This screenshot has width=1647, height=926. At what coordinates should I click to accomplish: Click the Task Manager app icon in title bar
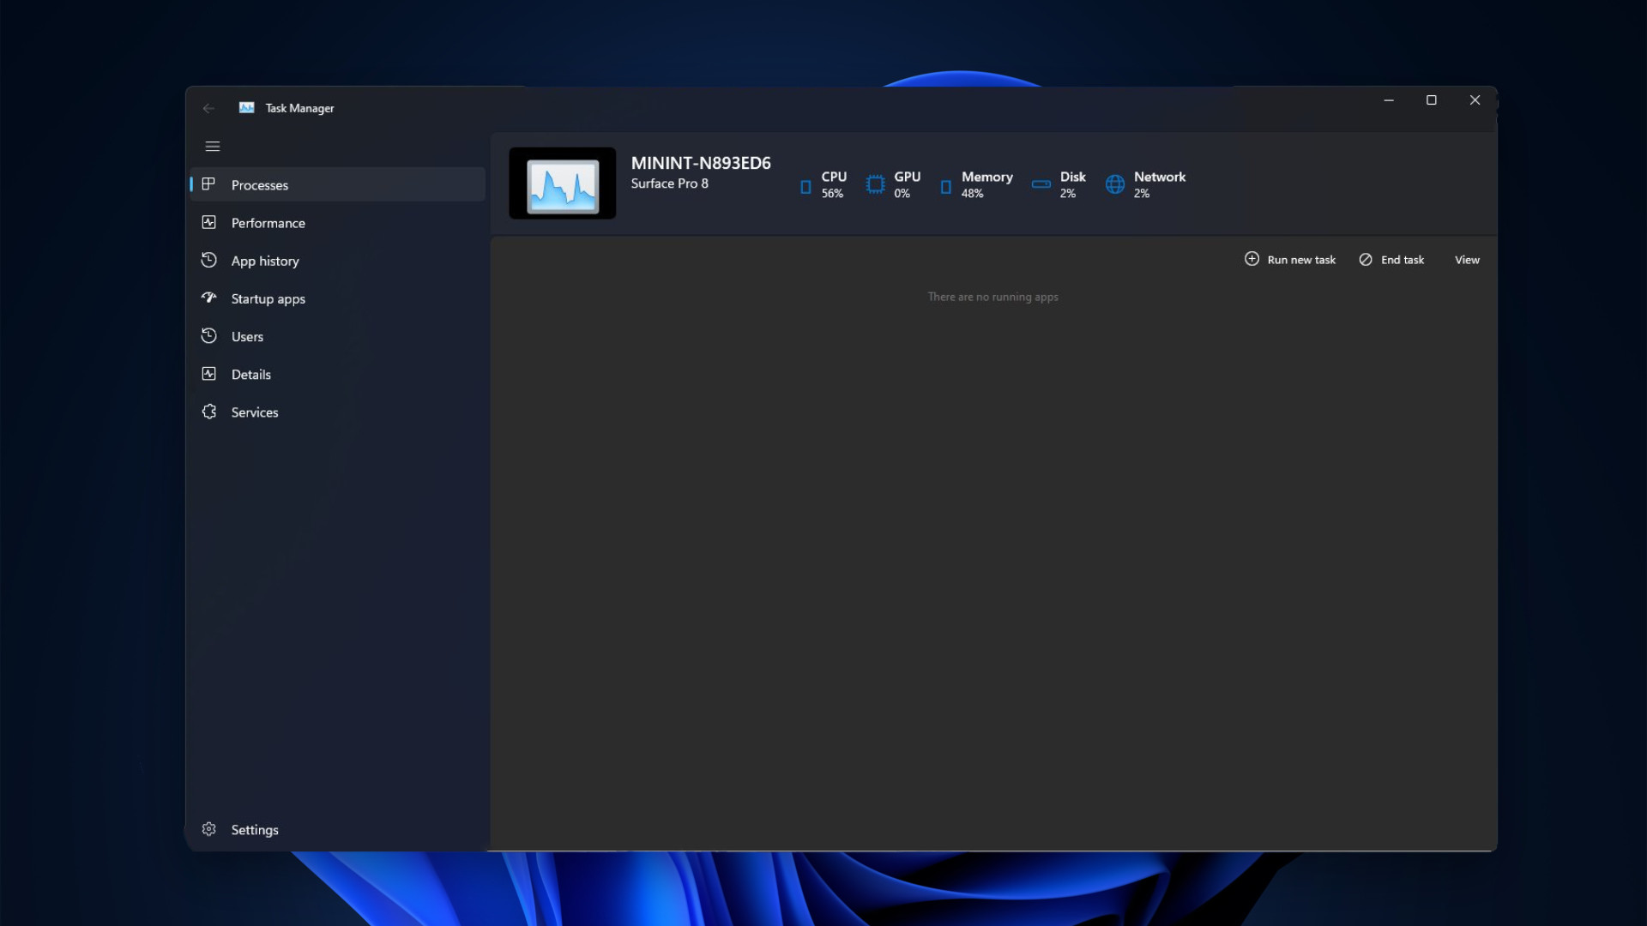point(246,107)
